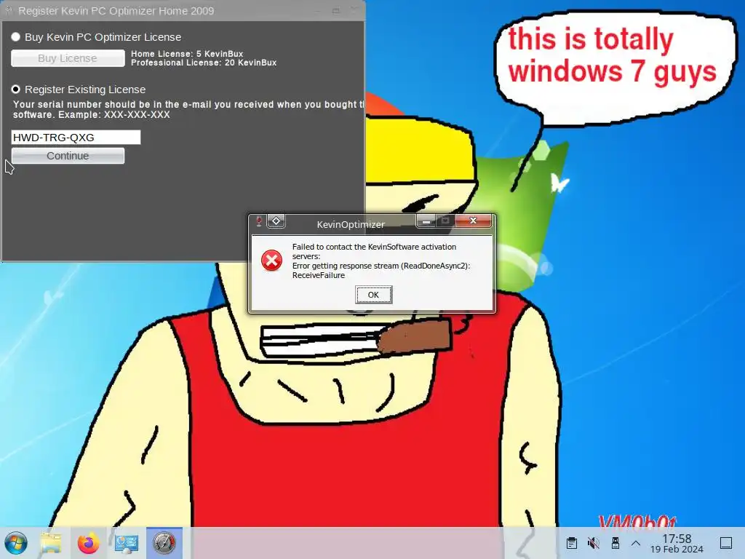
Task: Close the KevinOptimizer error dialog
Action: pyautogui.click(x=473, y=221)
